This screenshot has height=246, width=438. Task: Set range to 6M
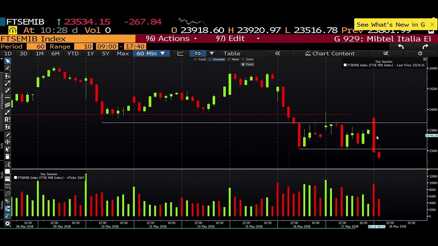(x=55, y=53)
